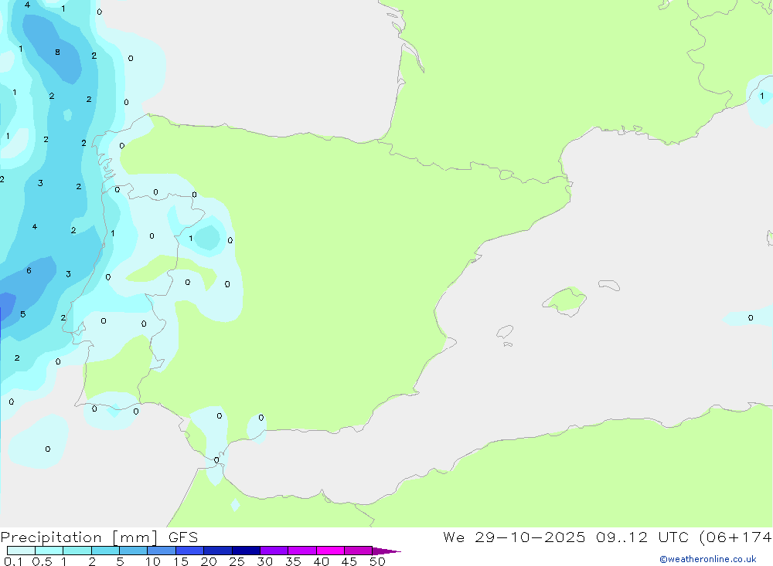
Task: Click the legend label '0.5'
Action: [x=42, y=561]
